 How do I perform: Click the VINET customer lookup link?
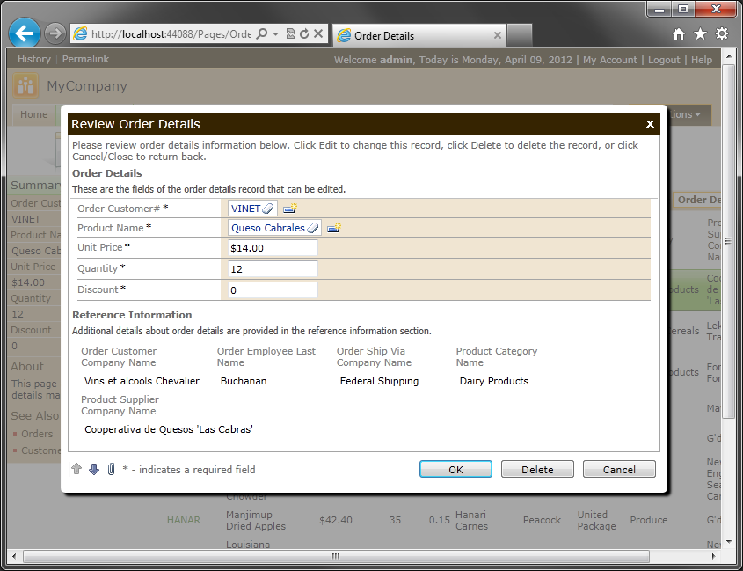tap(245, 209)
